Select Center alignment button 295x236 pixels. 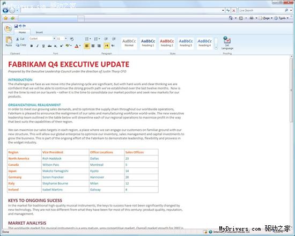coord(93,46)
